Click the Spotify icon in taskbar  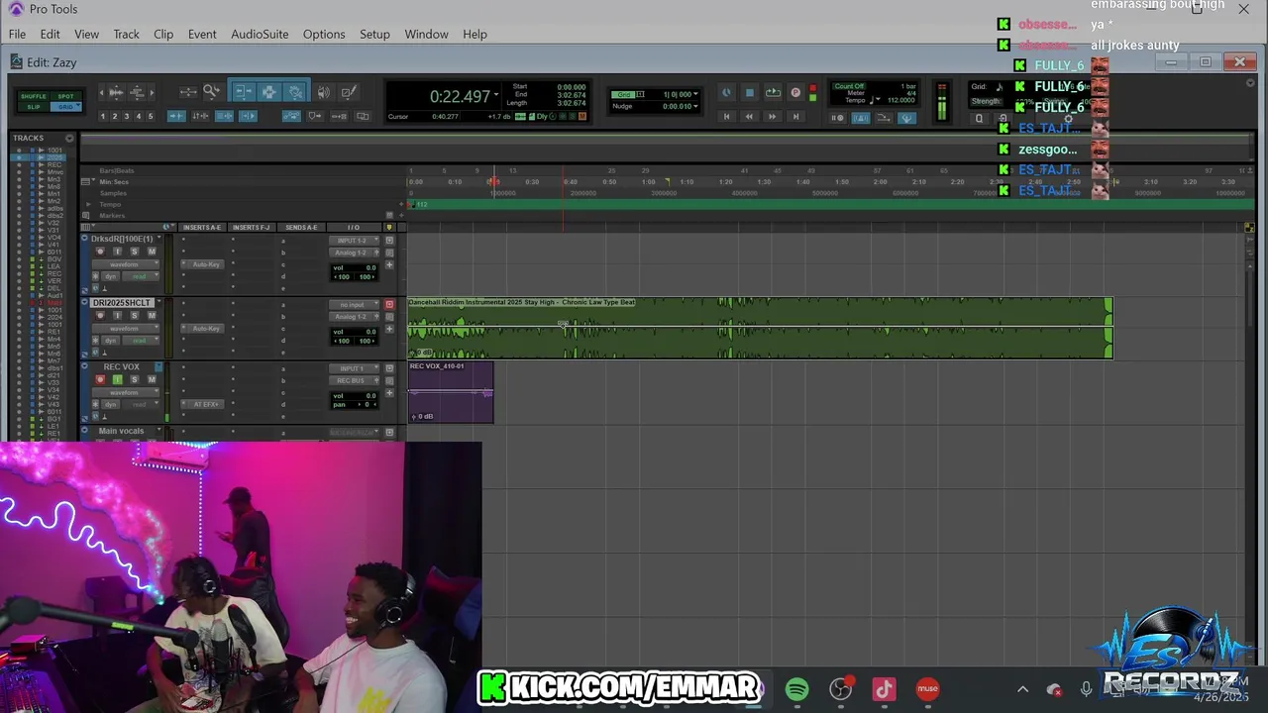click(796, 689)
